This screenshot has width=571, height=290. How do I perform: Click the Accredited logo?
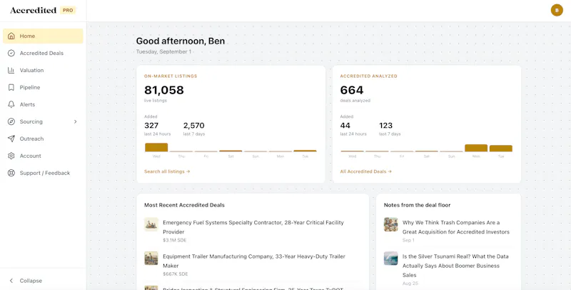pos(33,10)
